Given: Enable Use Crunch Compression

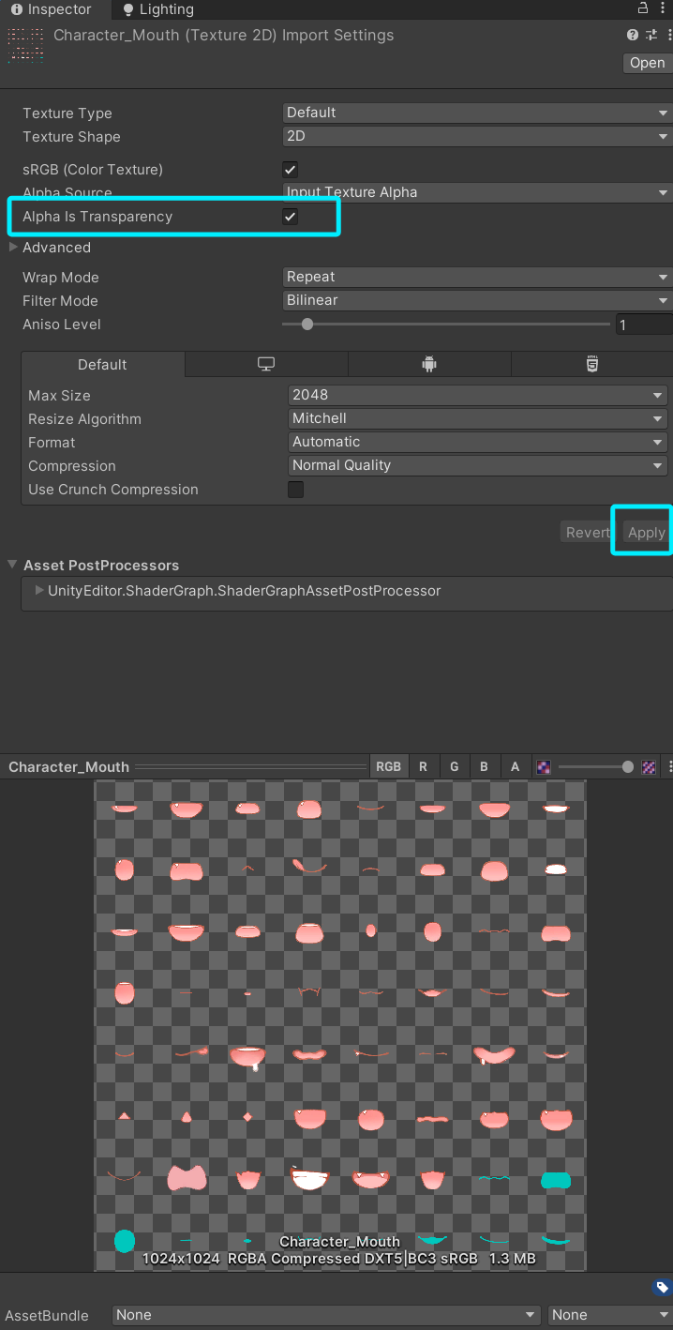Looking at the screenshot, I should pos(295,490).
